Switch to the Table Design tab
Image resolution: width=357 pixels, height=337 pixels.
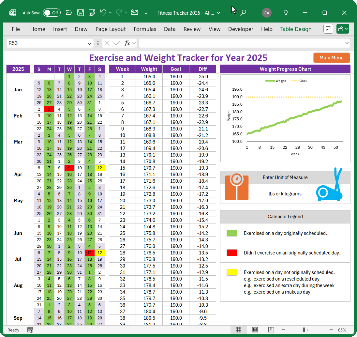296,29
